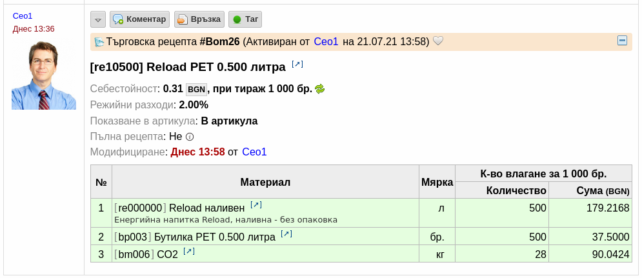Click the user avatar photo
The image size is (642, 278).
[44, 75]
